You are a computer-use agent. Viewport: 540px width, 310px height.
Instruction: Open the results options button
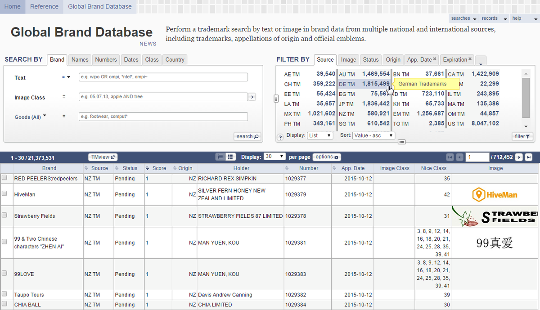(x=327, y=157)
